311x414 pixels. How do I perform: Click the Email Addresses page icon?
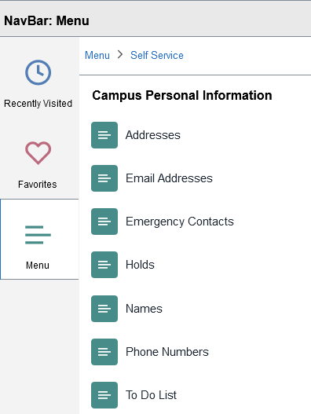pyautogui.click(x=104, y=178)
